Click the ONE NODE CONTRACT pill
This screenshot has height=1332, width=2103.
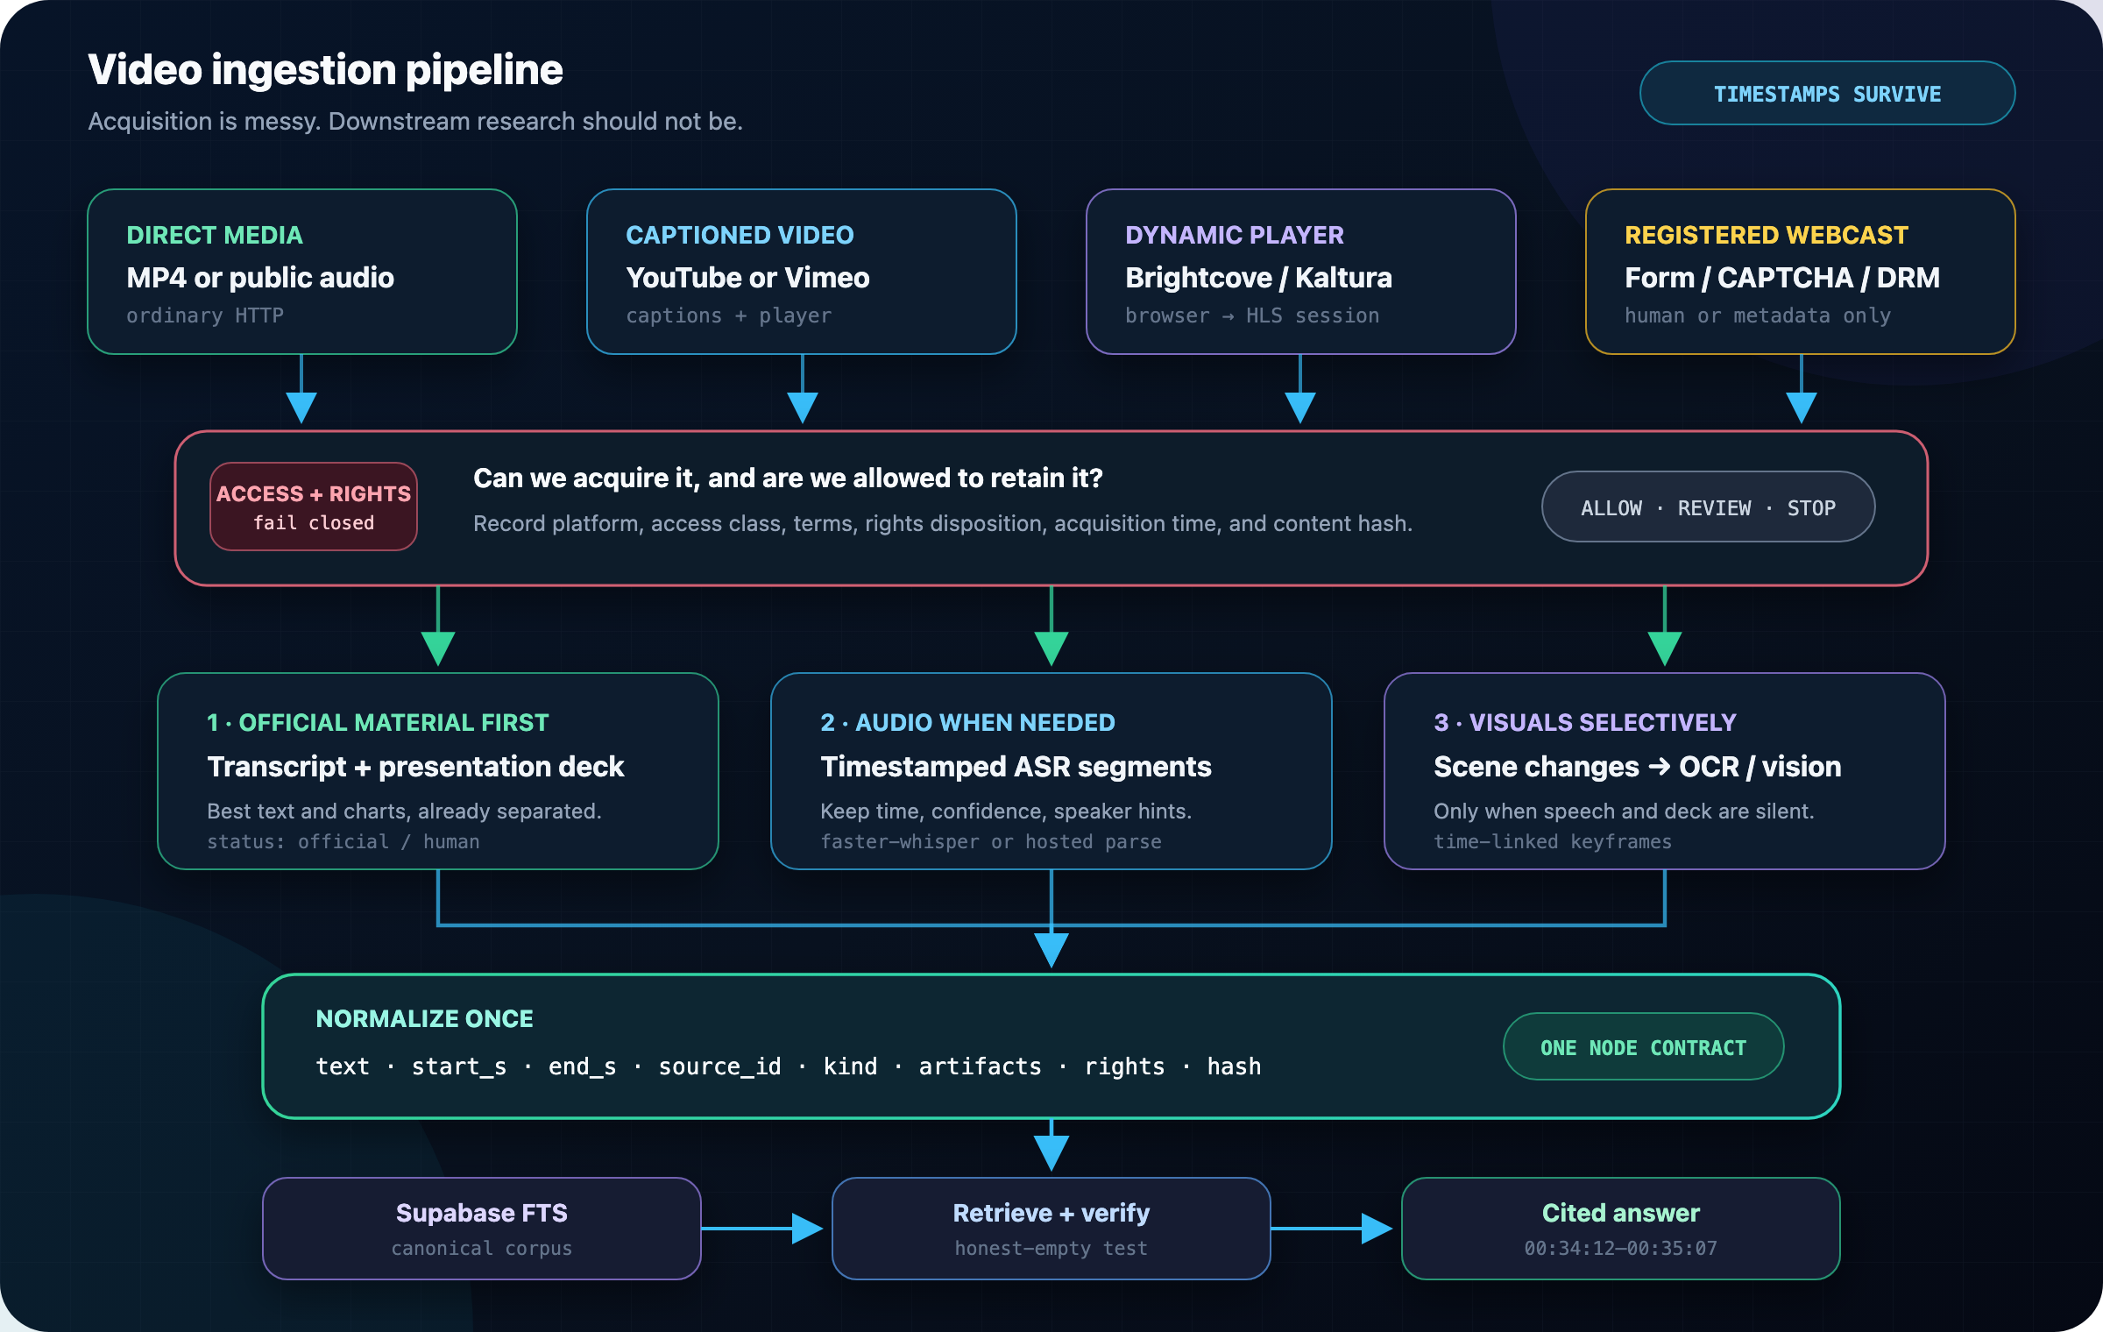tap(1644, 1047)
